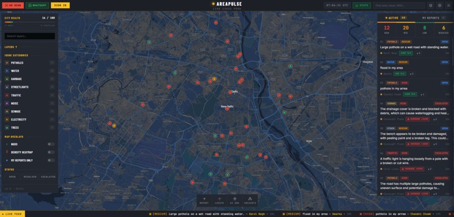
Task: Open the WhatsApp reporting button
Action: [37, 5]
